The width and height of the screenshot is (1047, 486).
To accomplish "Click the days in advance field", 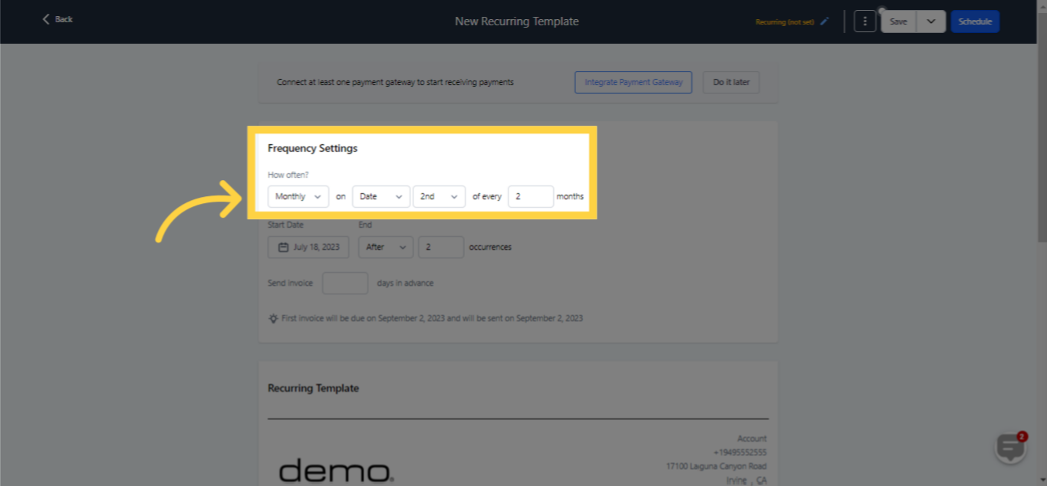I will pos(345,283).
